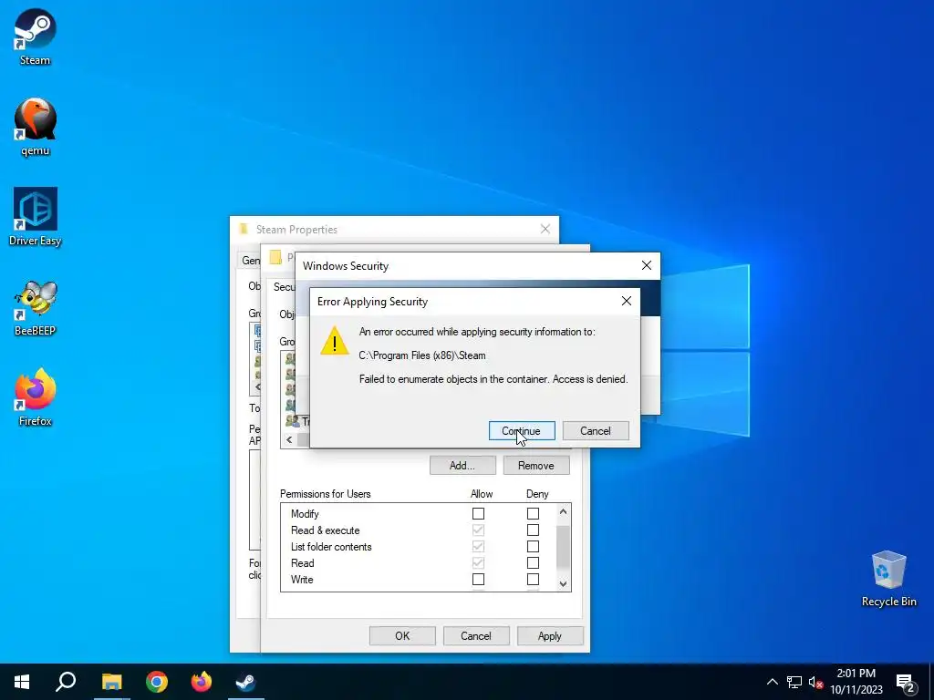Screen dimensions: 934x700
Task: Open network status tray icon
Action: 794,682
